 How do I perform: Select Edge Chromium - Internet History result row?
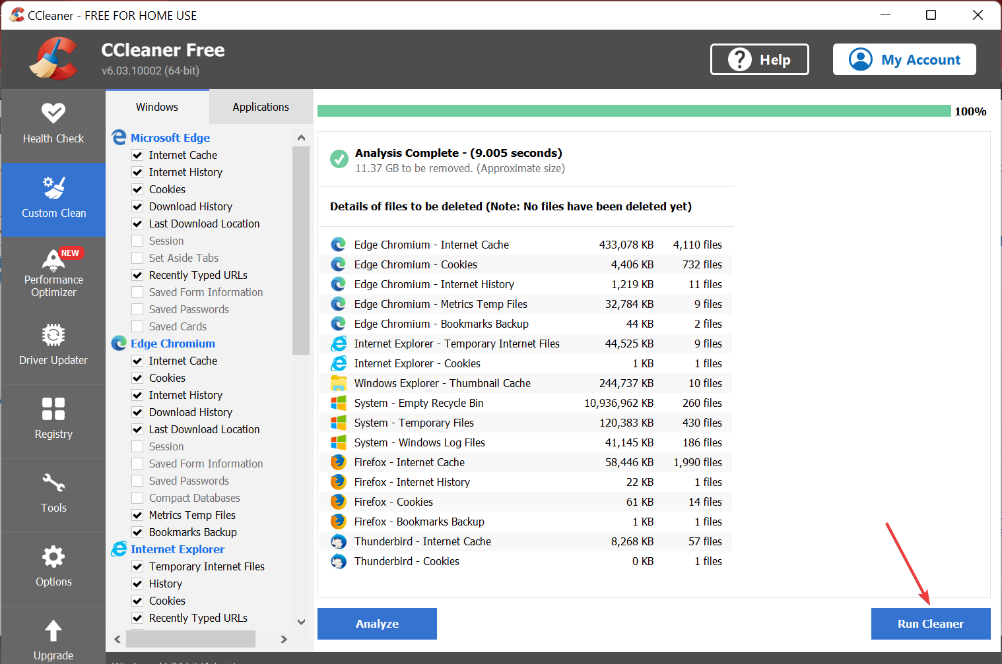[526, 284]
